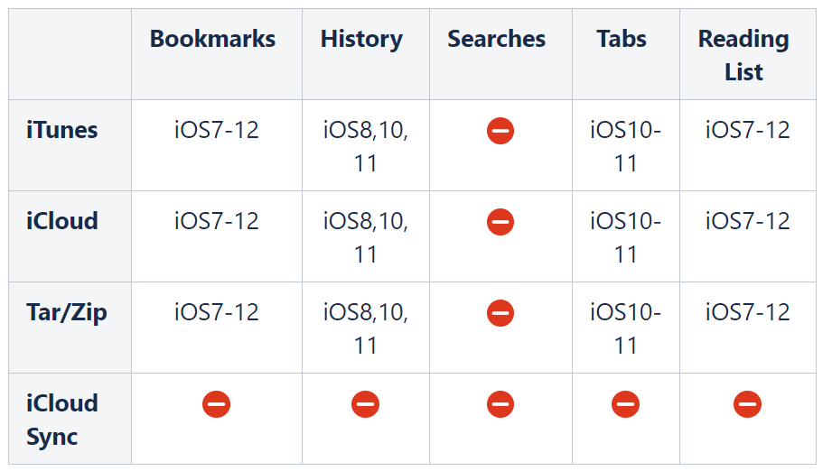Screen dimensions: 832x471
Task: Click the Tar/Zip row label
Action: pyautogui.click(x=67, y=313)
